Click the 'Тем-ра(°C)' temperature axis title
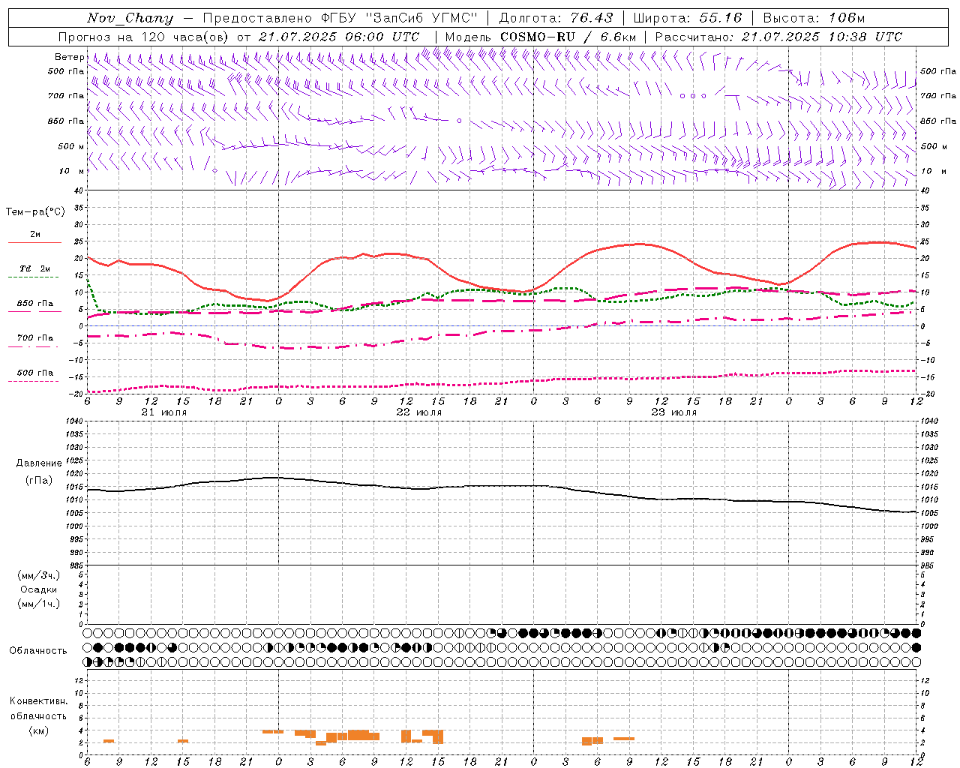The height and width of the screenshot is (768, 960). pyautogui.click(x=35, y=212)
